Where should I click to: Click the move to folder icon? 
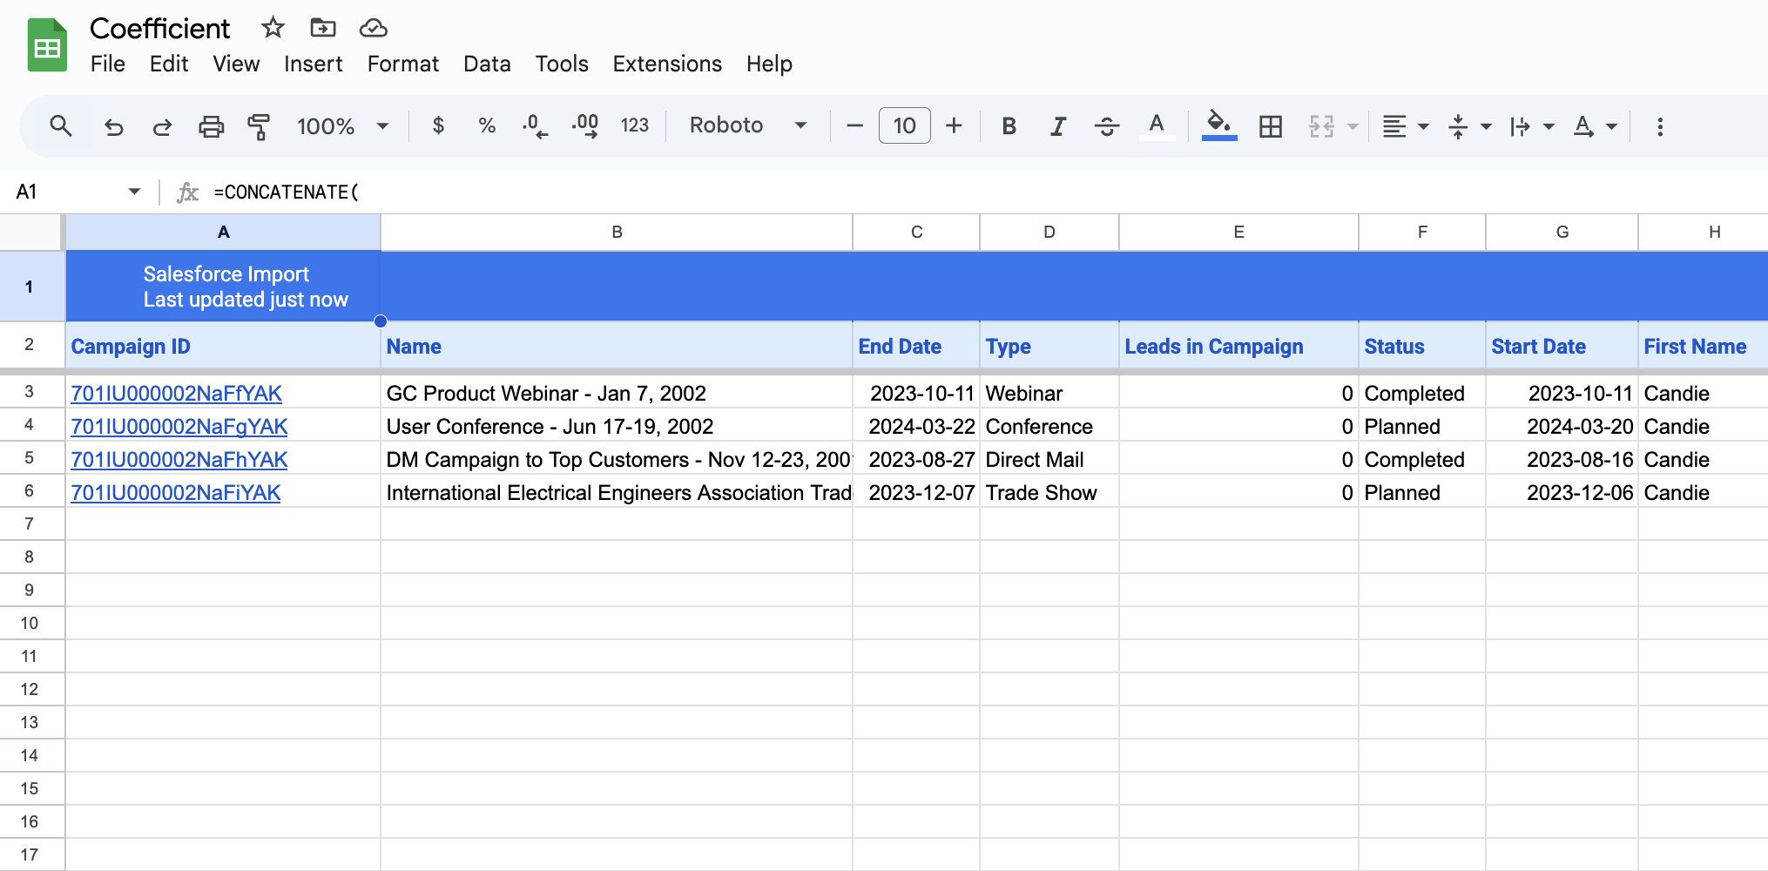(x=322, y=28)
